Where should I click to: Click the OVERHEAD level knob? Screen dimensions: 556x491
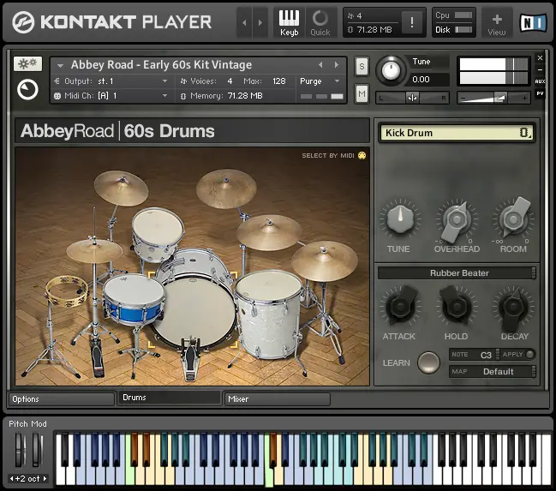[457, 221]
